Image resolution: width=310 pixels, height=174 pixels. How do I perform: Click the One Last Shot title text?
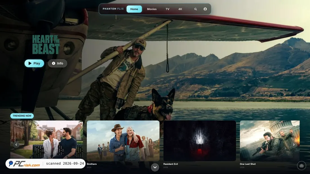click(x=248, y=164)
